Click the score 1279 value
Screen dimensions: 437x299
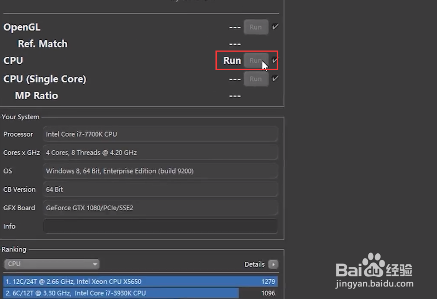(268, 282)
